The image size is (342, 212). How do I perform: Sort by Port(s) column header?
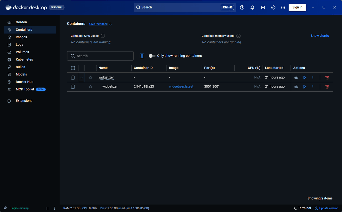[x=209, y=68]
